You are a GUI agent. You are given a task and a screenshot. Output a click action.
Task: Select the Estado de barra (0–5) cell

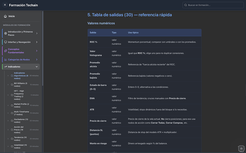click(98, 87)
